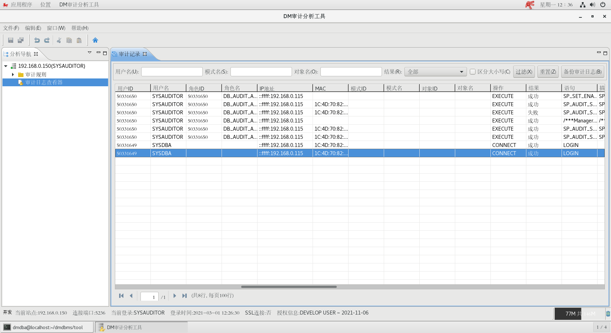Click the horizontal scrollbar of the table

click(289, 286)
